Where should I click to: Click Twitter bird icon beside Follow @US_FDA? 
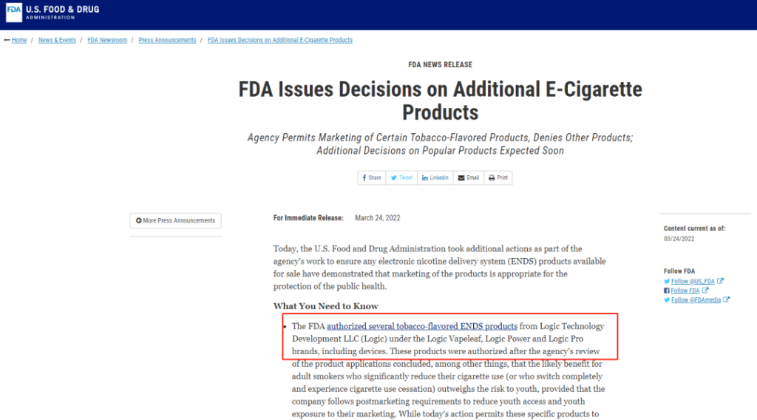tap(667, 281)
